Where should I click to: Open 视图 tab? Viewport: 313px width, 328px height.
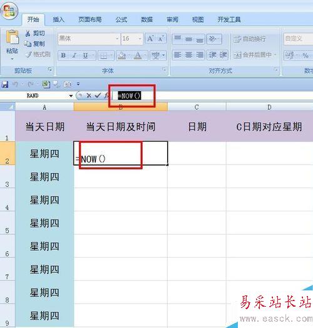tap(198, 19)
